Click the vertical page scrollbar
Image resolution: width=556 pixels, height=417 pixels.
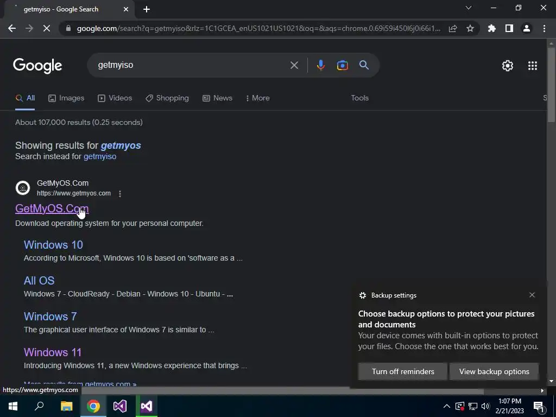(551, 85)
